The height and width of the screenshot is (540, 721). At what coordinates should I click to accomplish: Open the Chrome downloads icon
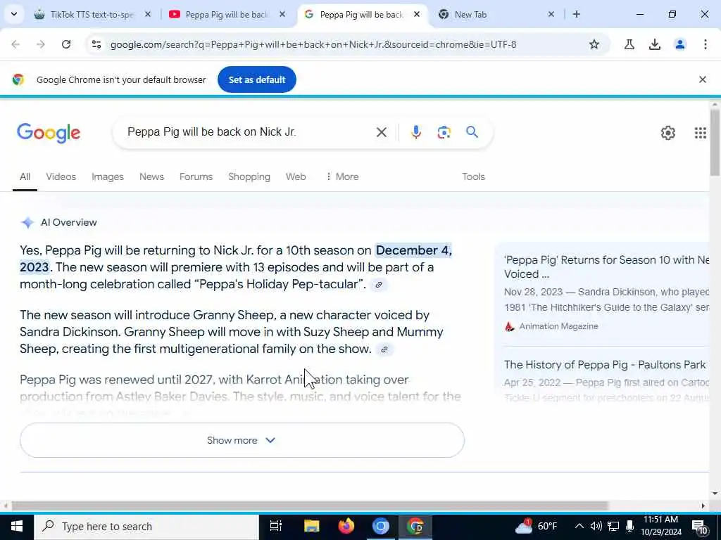click(x=654, y=44)
